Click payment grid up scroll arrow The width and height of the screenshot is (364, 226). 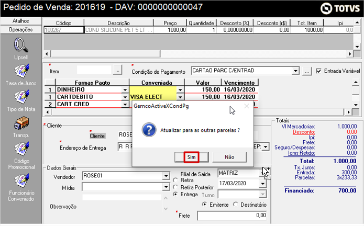click(x=356, y=82)
